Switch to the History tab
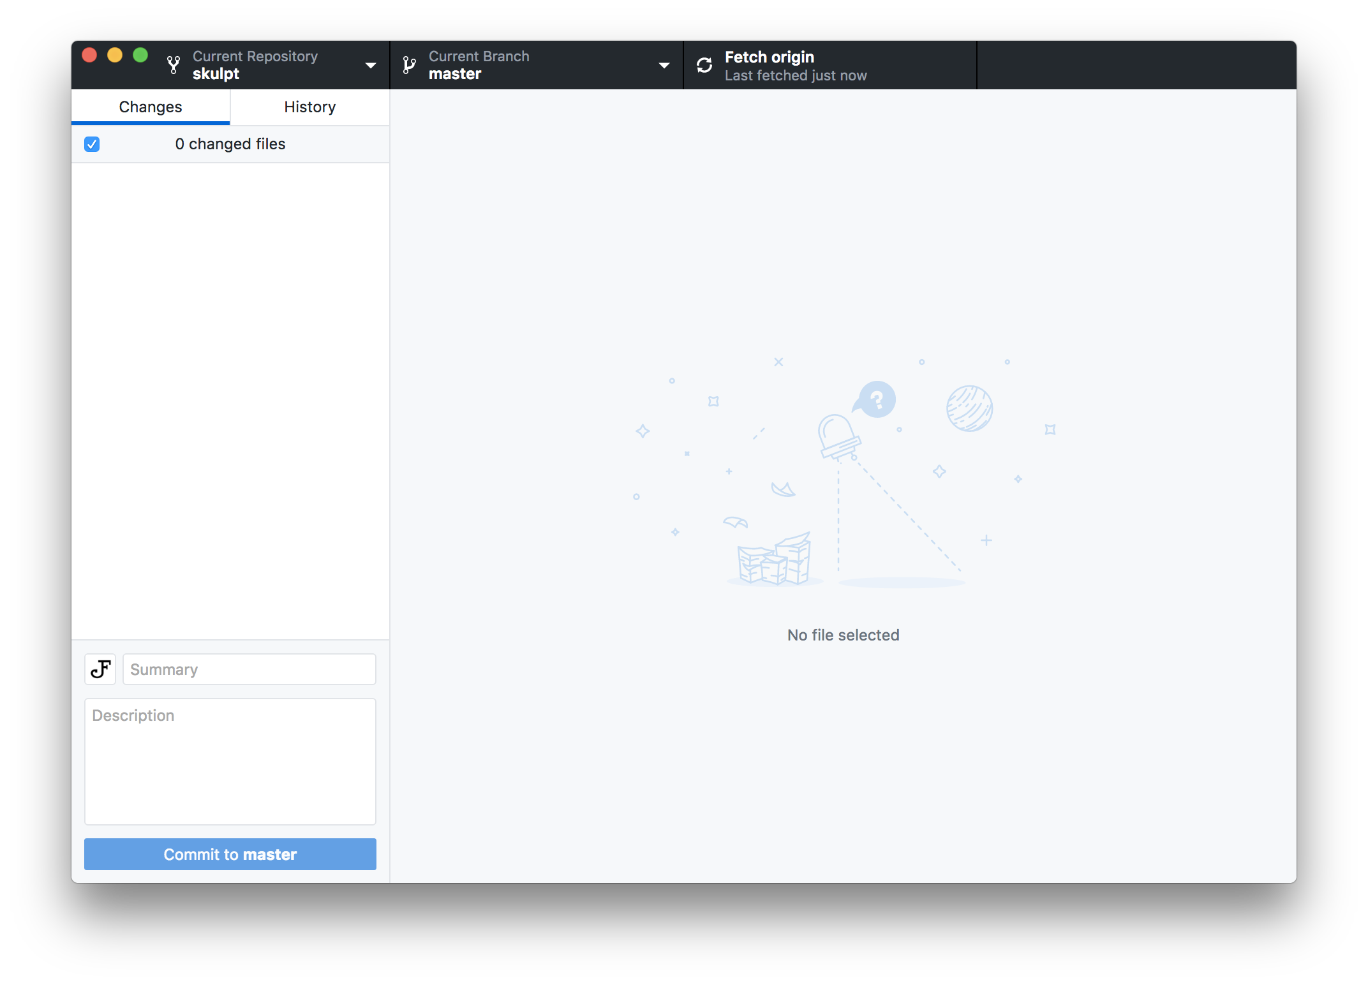 [x=309, y=107]
